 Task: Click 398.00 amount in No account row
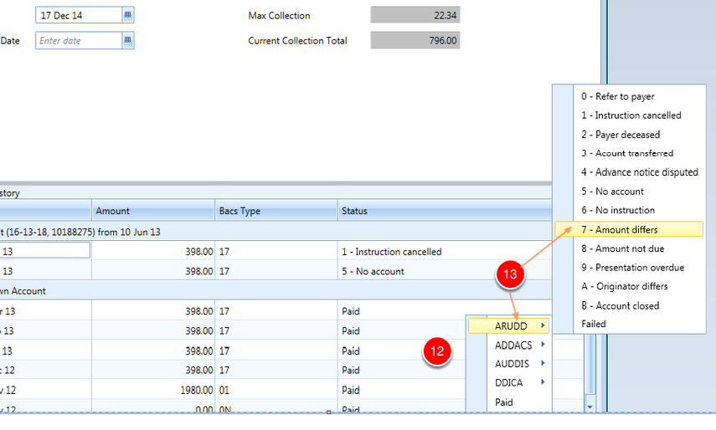pos(153,271)
